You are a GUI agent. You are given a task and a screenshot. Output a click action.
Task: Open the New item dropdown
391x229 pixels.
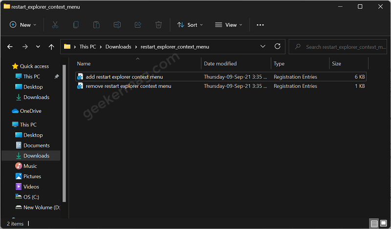tap(23, 25)
